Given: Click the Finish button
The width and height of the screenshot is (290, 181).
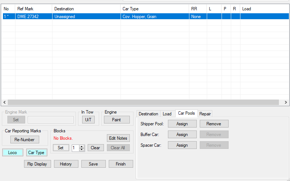Looking at the screenshot, I should click(121, 164).
